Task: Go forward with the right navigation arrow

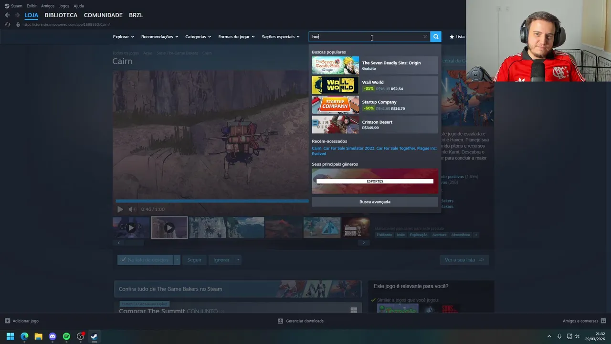Action: pyautogui.click(x=17, y=15)
